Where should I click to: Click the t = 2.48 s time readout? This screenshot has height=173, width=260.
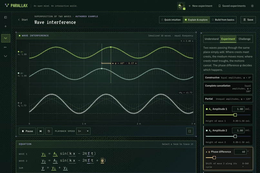tap(187, 41)
